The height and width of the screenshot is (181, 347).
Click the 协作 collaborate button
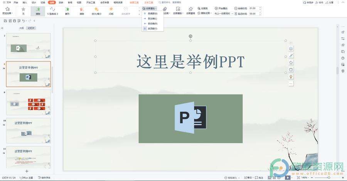pyautogui.click(x=319, y=2)
